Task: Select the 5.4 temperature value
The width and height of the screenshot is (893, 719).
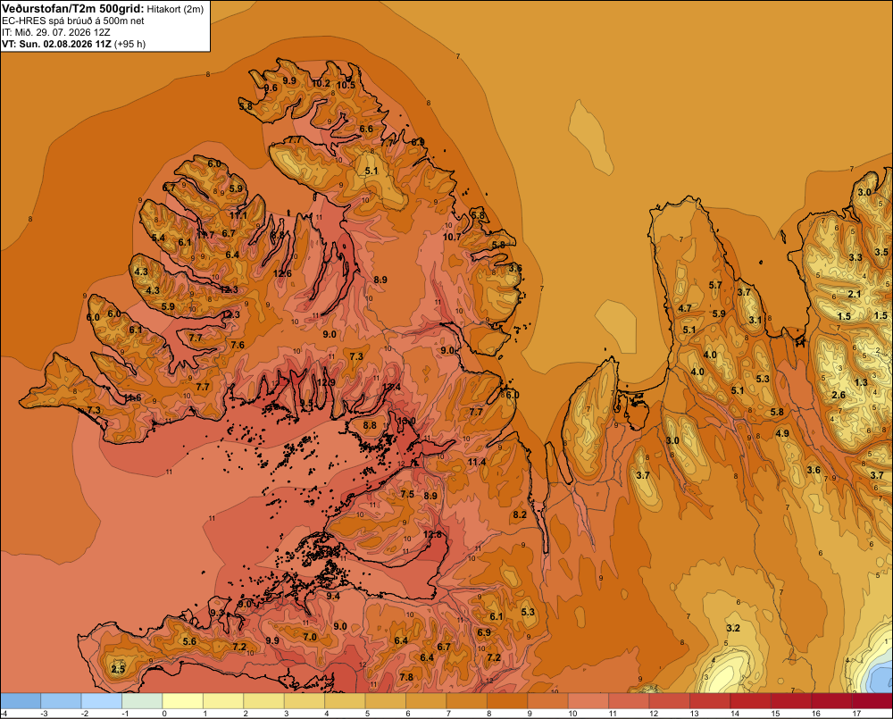Action: [x=158, y=238]
